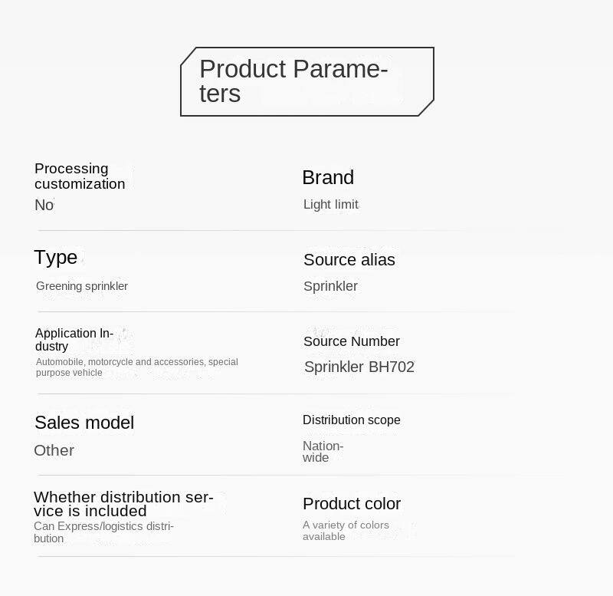
Task: Click the Source Number heading
Action: click(x=352, y=341)
